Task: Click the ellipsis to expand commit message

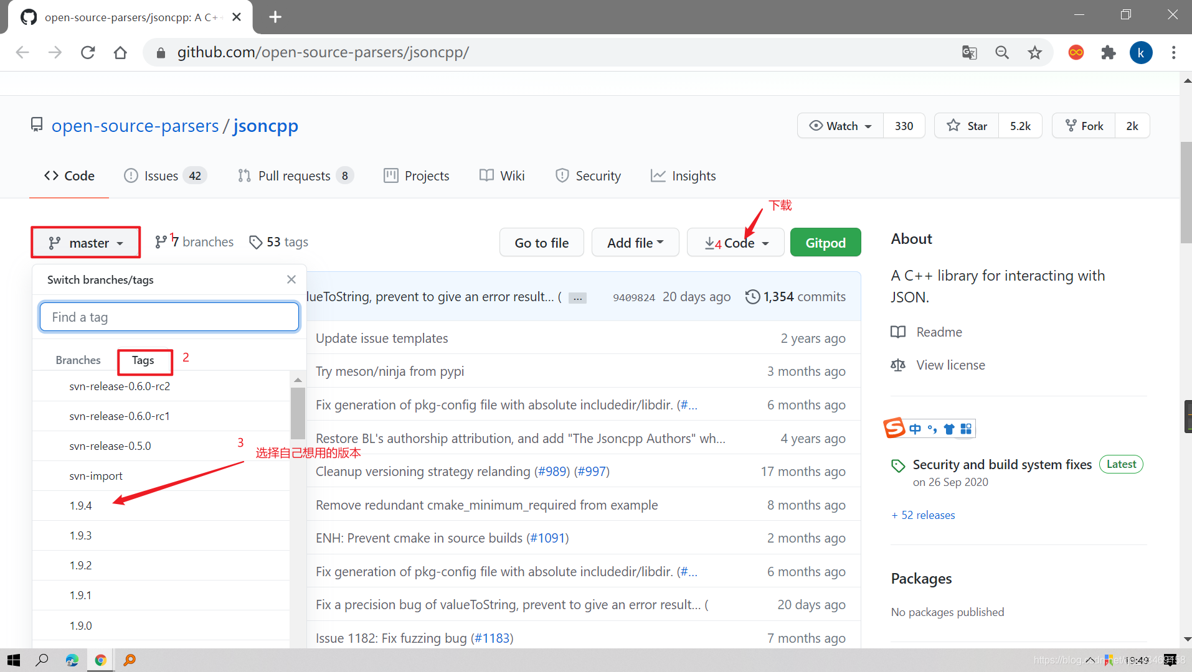Action: (577, 297)
